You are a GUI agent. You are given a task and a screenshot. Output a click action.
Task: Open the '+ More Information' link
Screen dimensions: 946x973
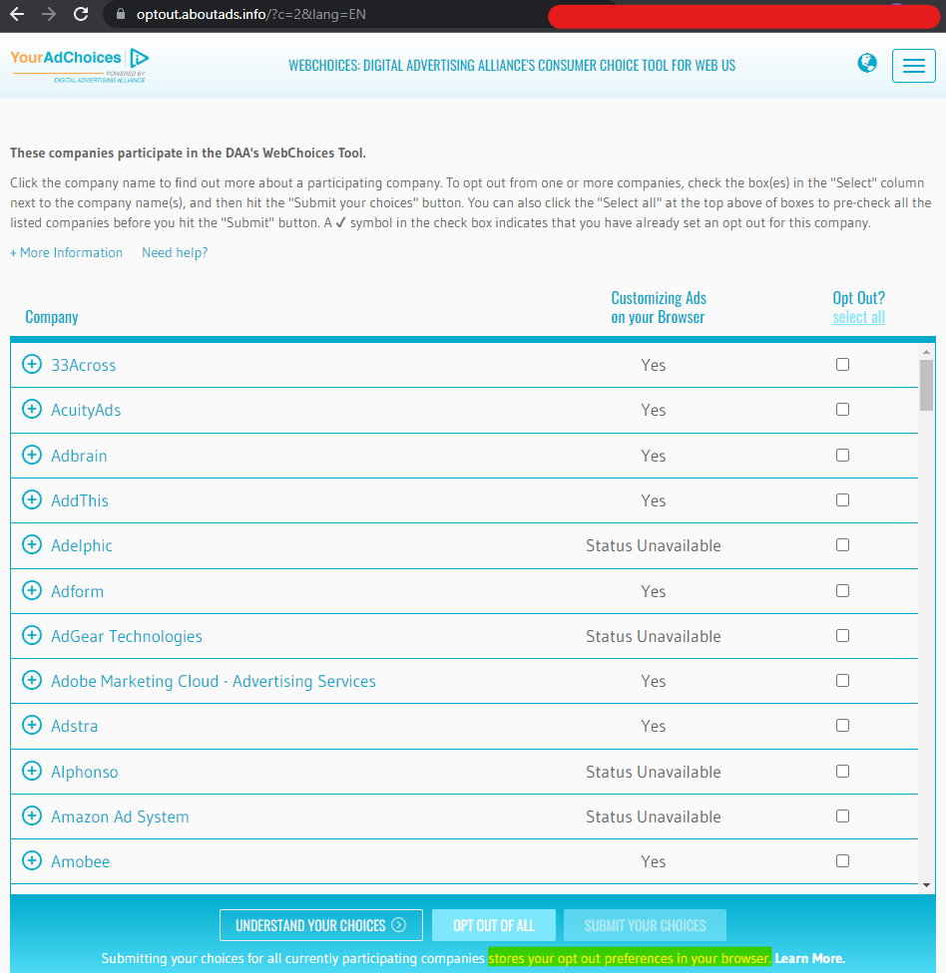tap(67, 252)
